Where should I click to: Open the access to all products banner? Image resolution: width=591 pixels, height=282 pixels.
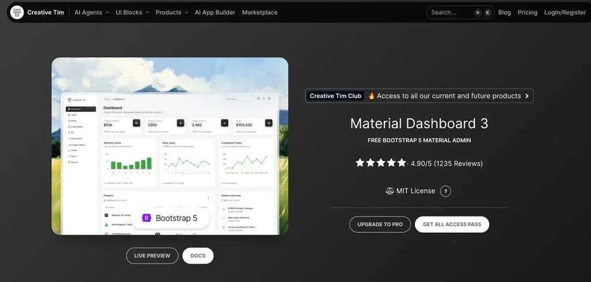(419, 96)
